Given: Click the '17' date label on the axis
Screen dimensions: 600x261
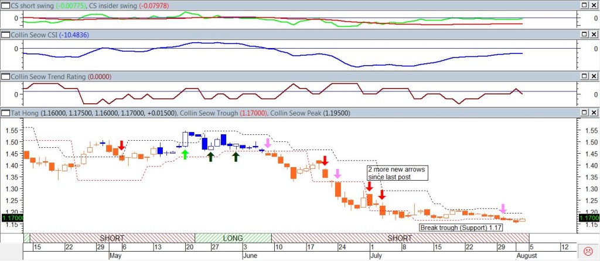Looking at the screenshot, I should coord(311,247).
